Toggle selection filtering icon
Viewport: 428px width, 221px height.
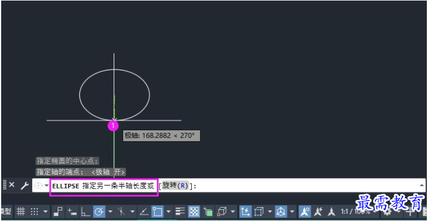coord(258,212)
